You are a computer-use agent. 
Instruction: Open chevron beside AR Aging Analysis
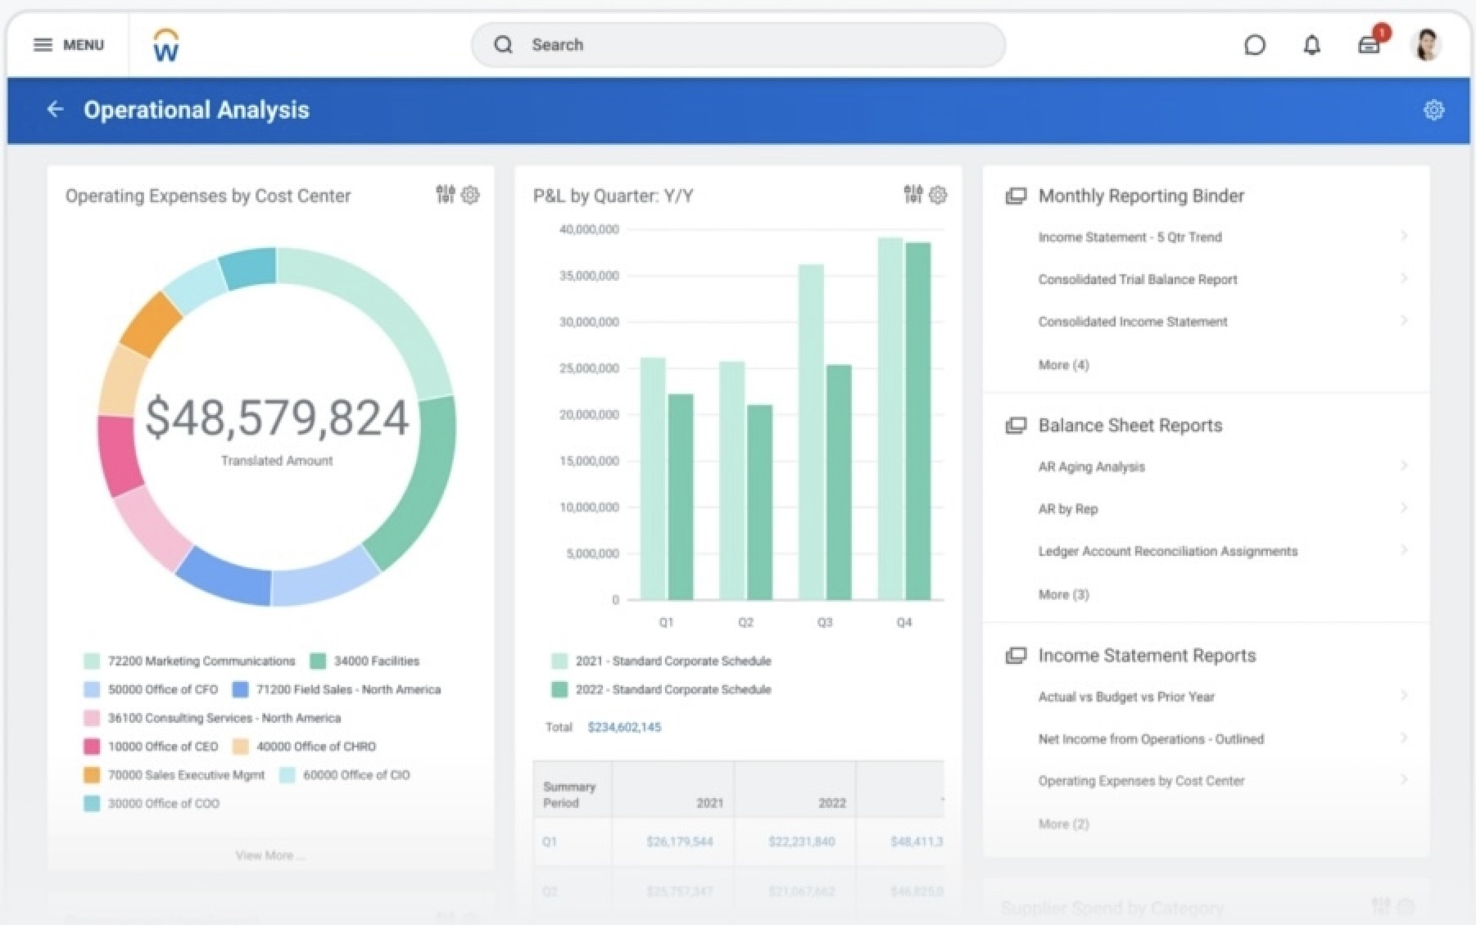pos(1403,466)
